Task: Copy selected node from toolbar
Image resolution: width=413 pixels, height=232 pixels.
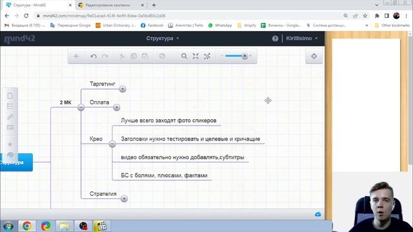Action: 134,56
